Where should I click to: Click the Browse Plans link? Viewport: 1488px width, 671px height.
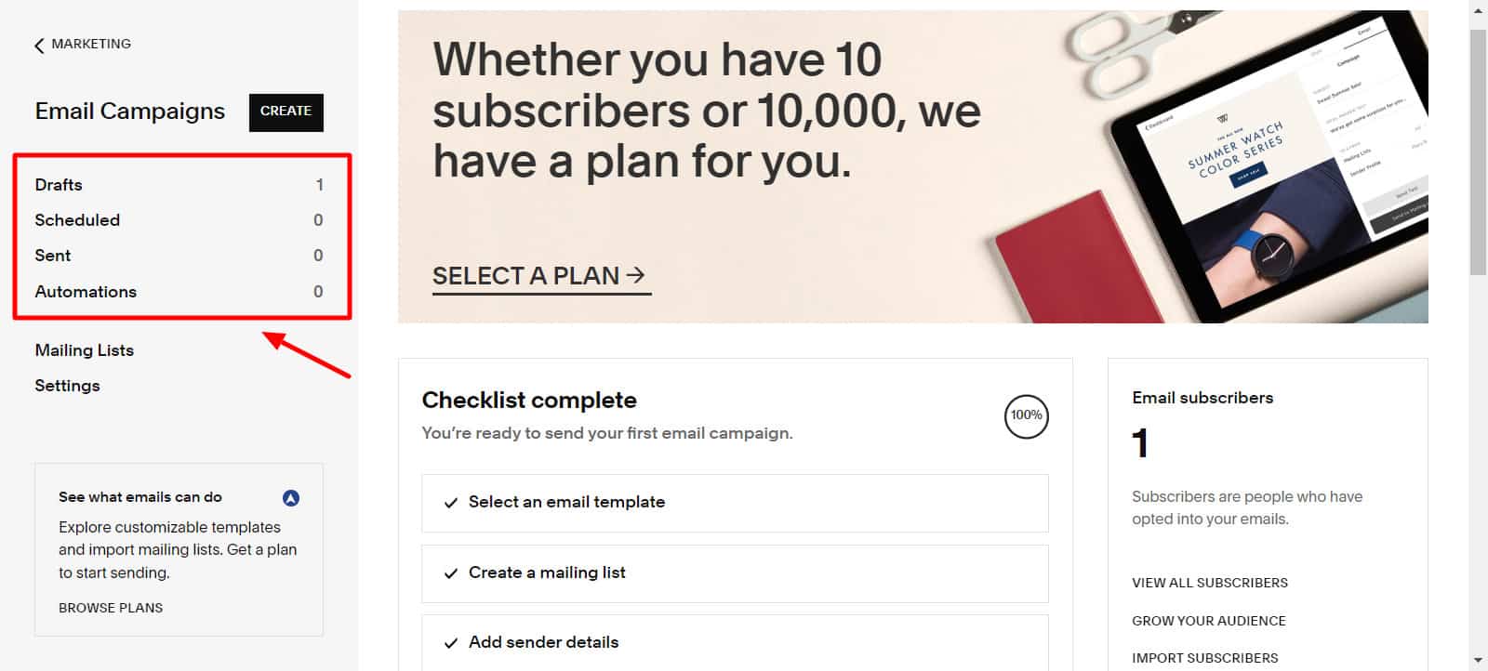pyautogui.click(x=111, y=608)
